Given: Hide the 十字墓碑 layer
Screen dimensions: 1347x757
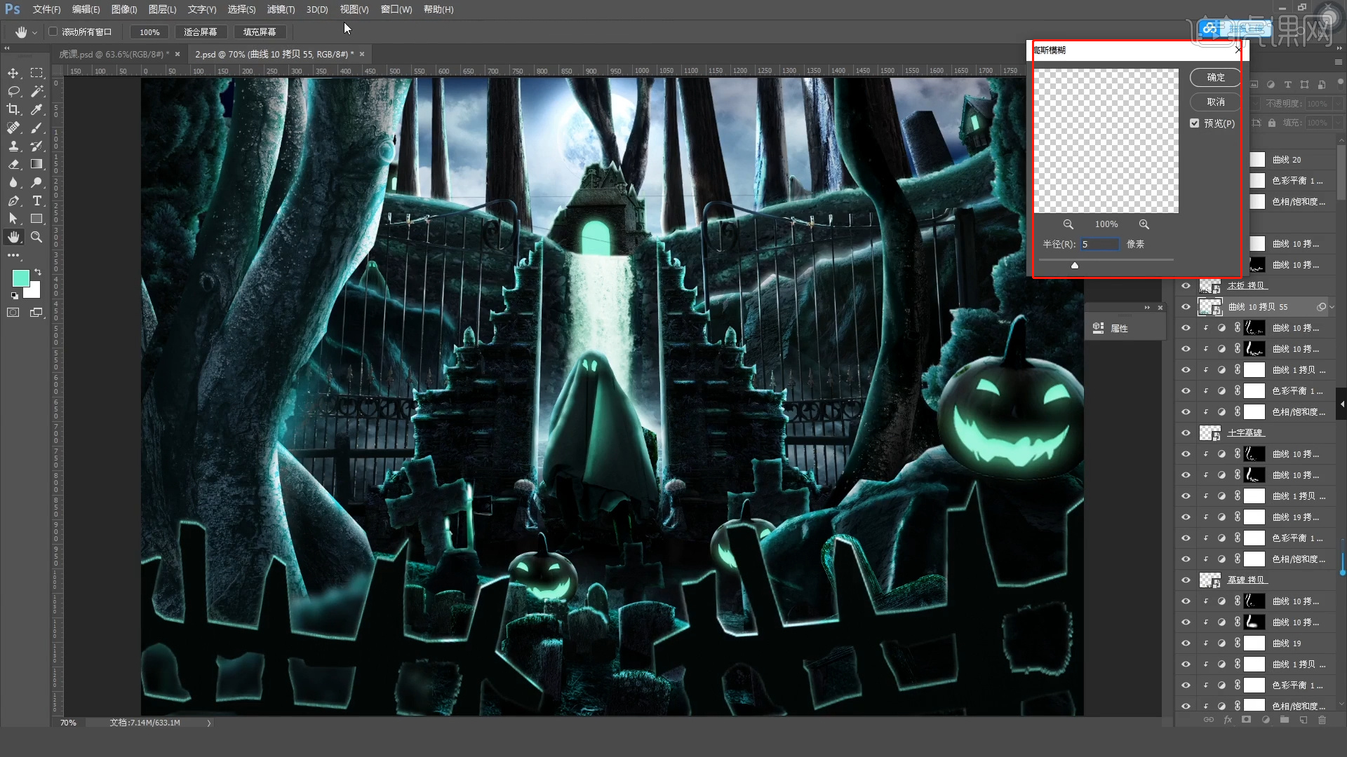Looking at the screenshot, I should [x=1186, y=433].
